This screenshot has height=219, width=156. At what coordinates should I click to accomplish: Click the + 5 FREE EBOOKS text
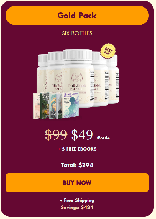pos(77,149)
